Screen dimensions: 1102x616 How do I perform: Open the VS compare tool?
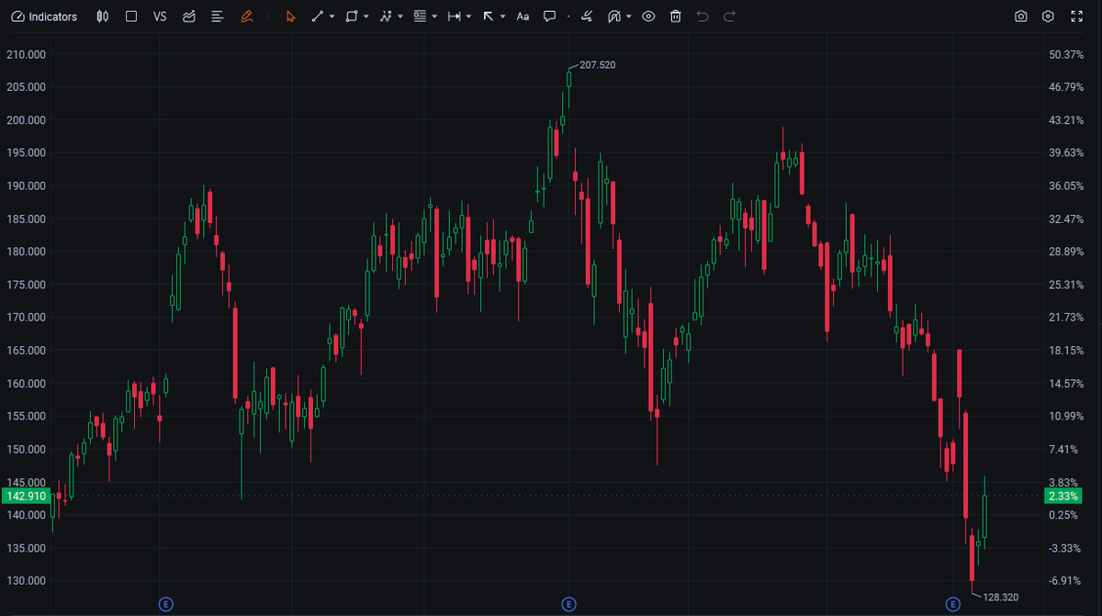(x=160, y=17)
